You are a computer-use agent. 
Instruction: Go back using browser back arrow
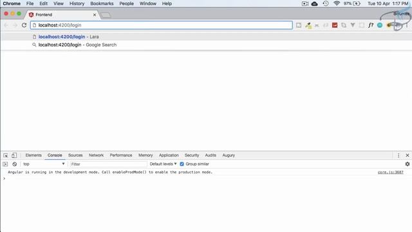pos(6,25)
